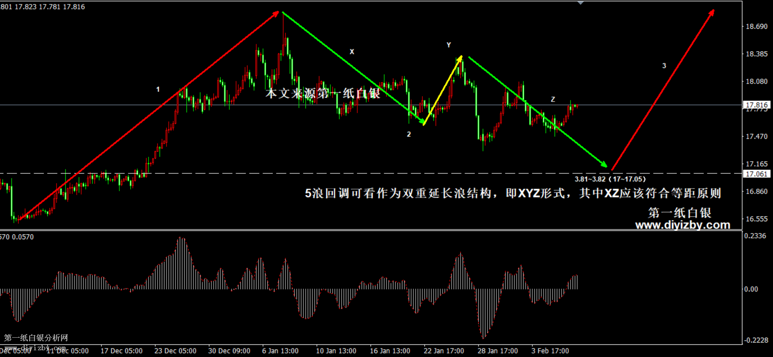Open the www.diyizby.com link
The width and height of the screenshot is (773, 357).
point(682,225)
